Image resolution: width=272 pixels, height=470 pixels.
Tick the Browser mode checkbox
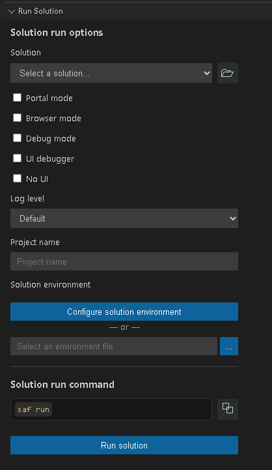[18, 118]
